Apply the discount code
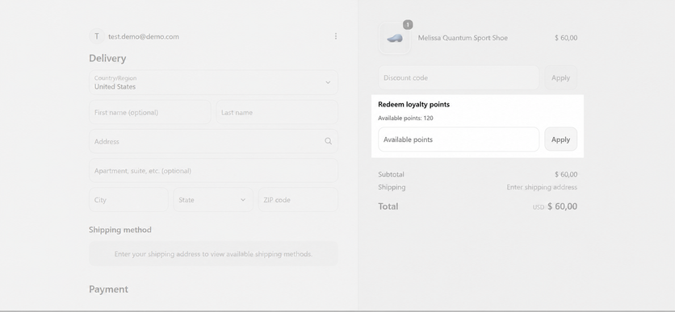Screen dimensions: 675x312 (560, 77)
